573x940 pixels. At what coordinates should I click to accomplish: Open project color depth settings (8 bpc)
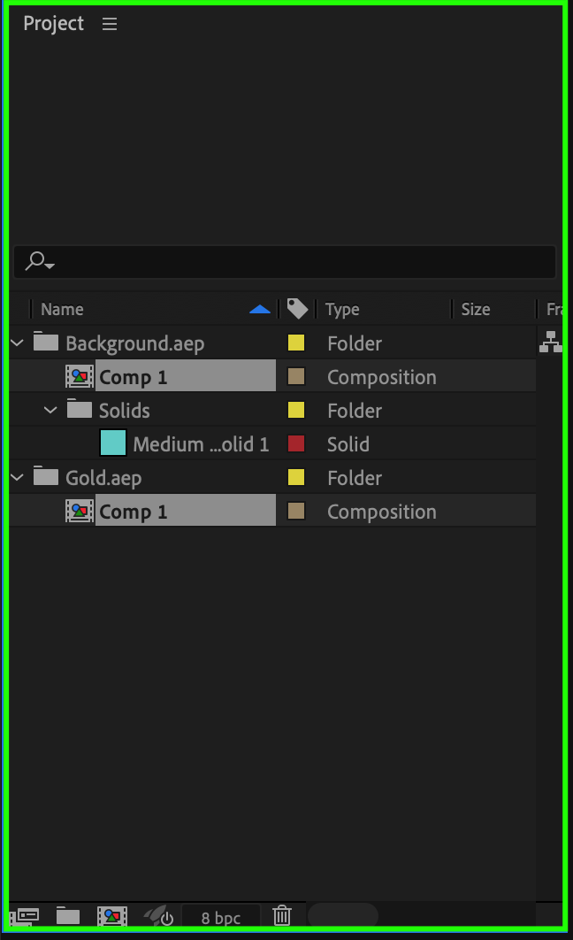pos(220,918)
